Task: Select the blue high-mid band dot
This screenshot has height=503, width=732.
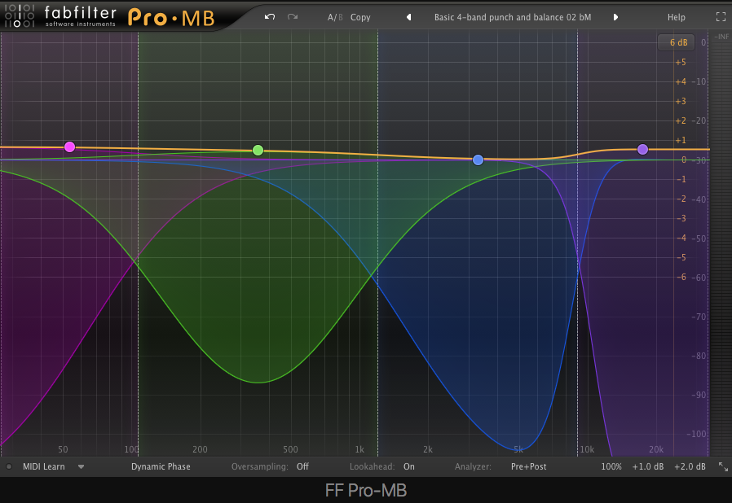Action: (478, 160)
